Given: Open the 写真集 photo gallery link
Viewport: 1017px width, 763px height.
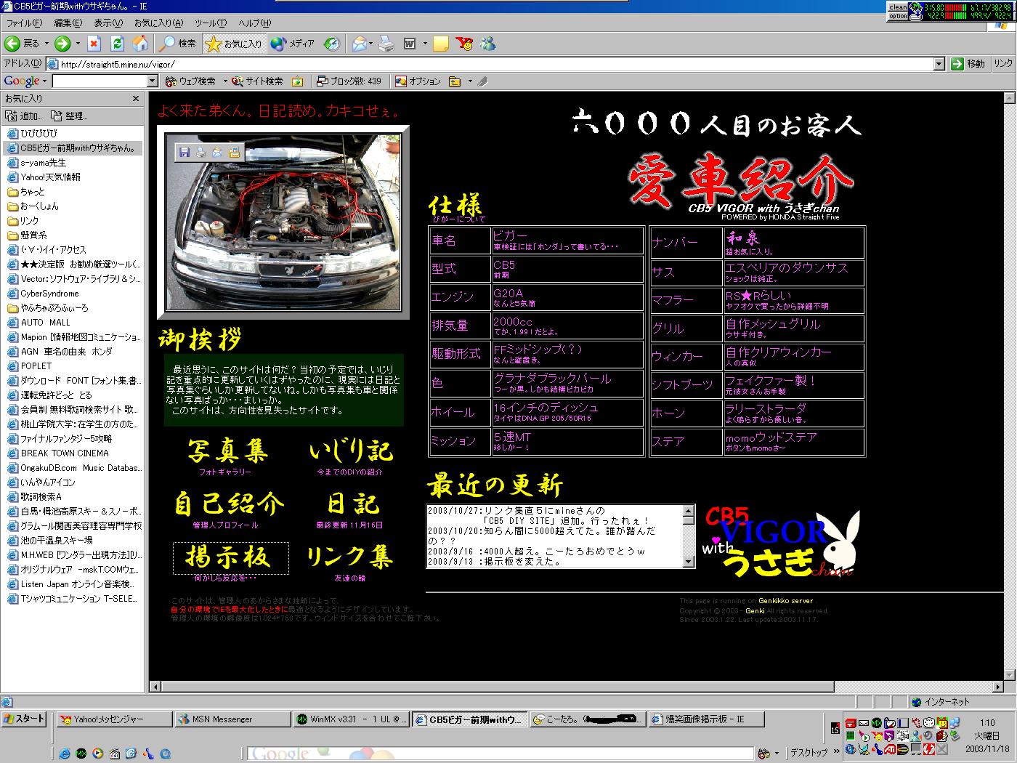Looking at the screenshot, I should pyautogui.click(x=227, y=451).
